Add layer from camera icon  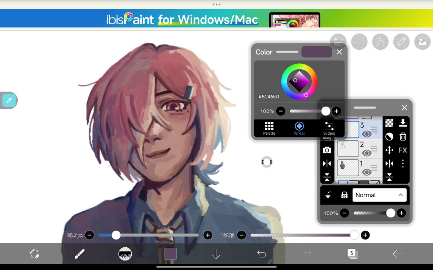(327, 150)
